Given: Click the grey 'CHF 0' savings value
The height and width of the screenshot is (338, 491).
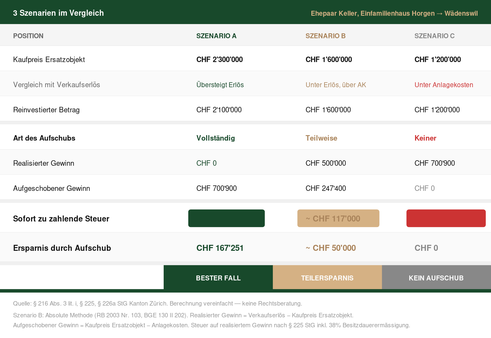Looking at the screenshot, I should coord(426,248).
